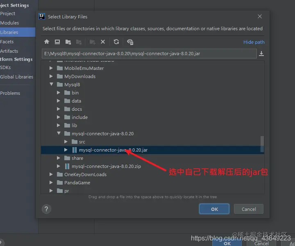Open SDKs in settings sidebar

5,67
